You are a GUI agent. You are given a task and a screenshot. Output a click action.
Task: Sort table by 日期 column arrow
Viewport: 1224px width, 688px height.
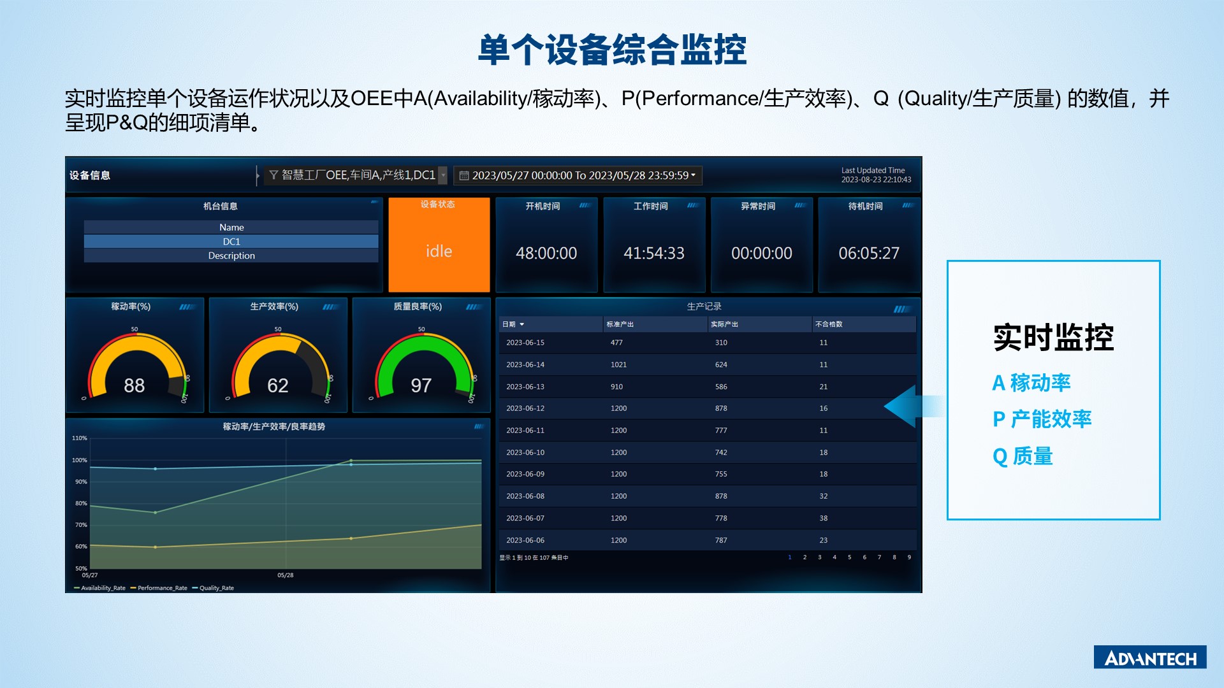[x=521, y=324]
